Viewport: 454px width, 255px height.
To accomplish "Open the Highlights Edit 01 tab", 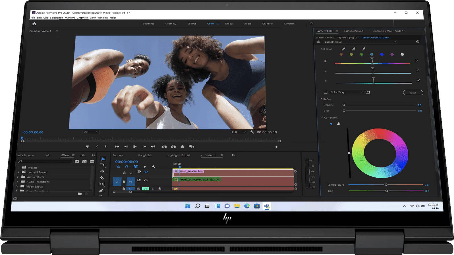I will 179,156.
